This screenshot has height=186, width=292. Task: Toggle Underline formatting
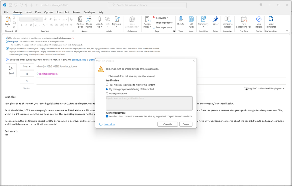pyautogui.click(x=31, y=25)
